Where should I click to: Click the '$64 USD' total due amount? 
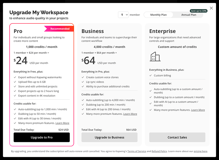click(131, 130)
